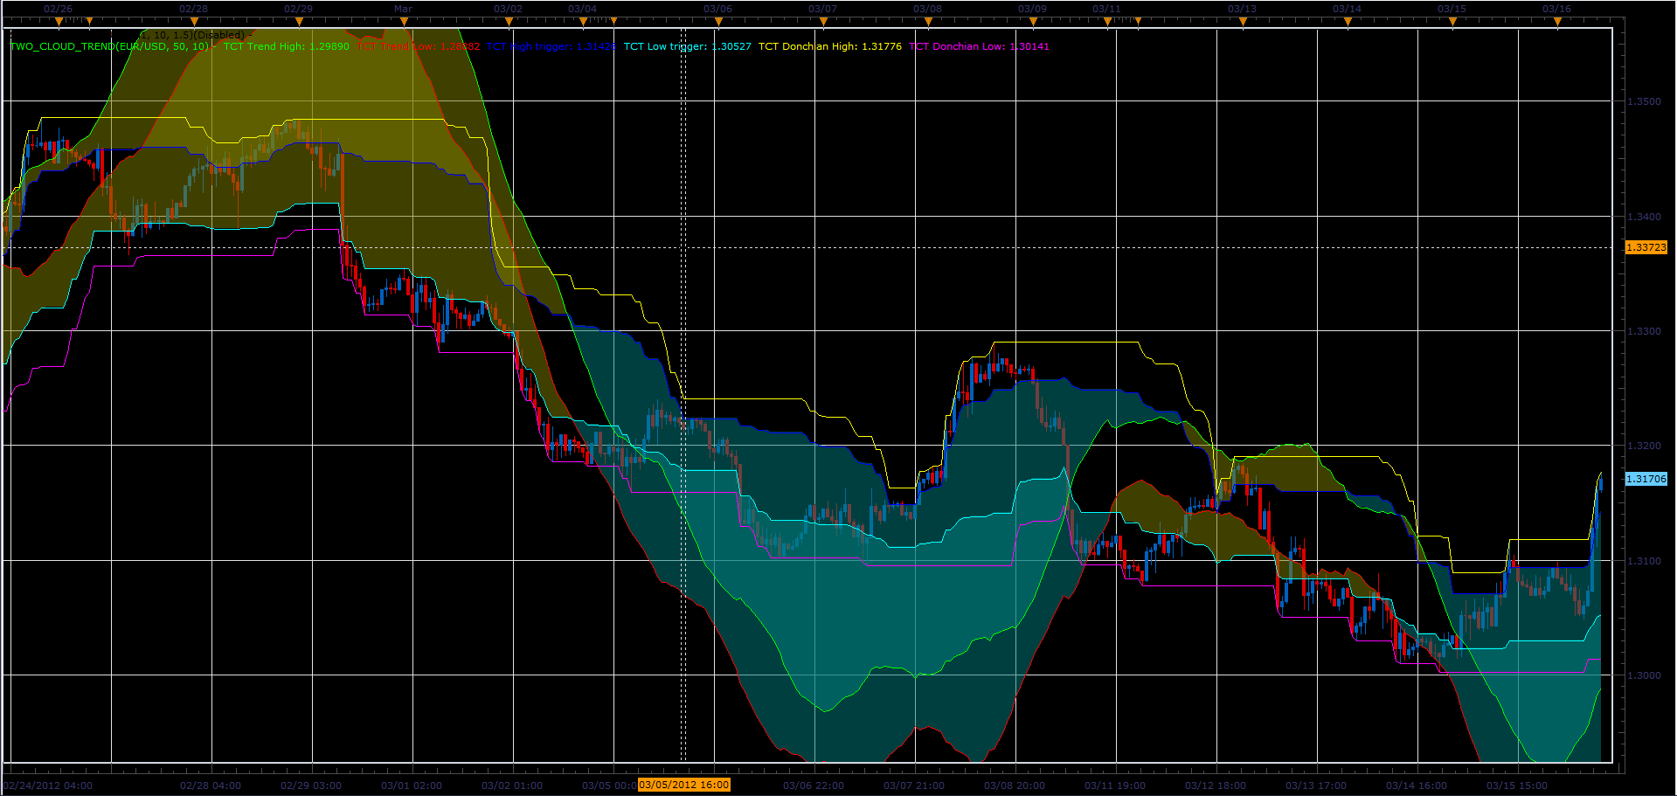
Task: Click the 03/15 15:00 time axis label
Action: coord(1516,786)
